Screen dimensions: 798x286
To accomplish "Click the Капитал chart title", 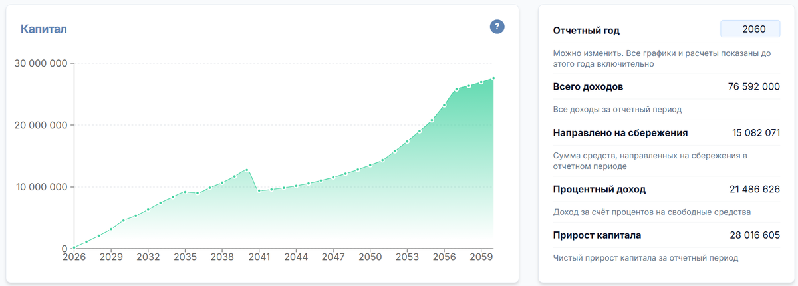I will pos(44,29).
